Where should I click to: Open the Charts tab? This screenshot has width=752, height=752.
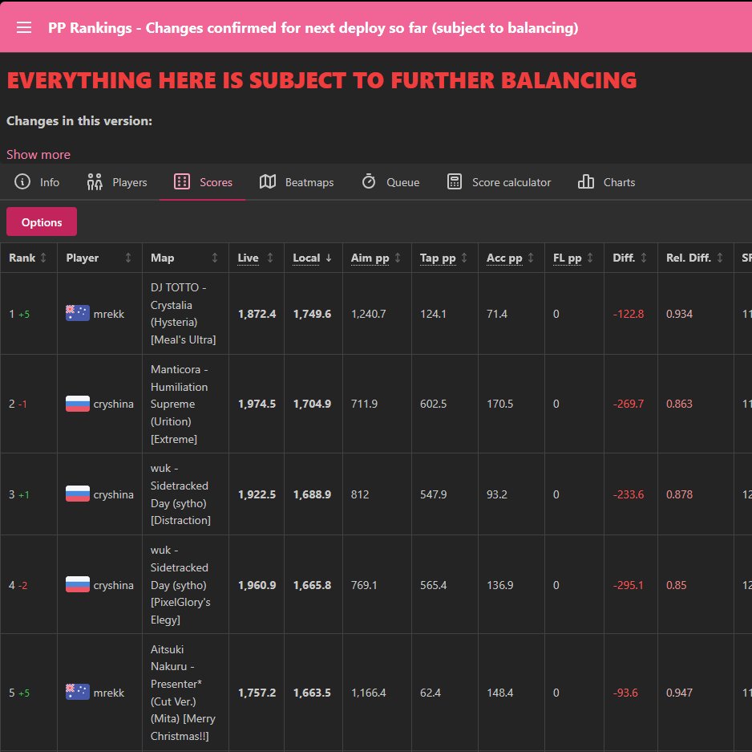click(606, 182)
